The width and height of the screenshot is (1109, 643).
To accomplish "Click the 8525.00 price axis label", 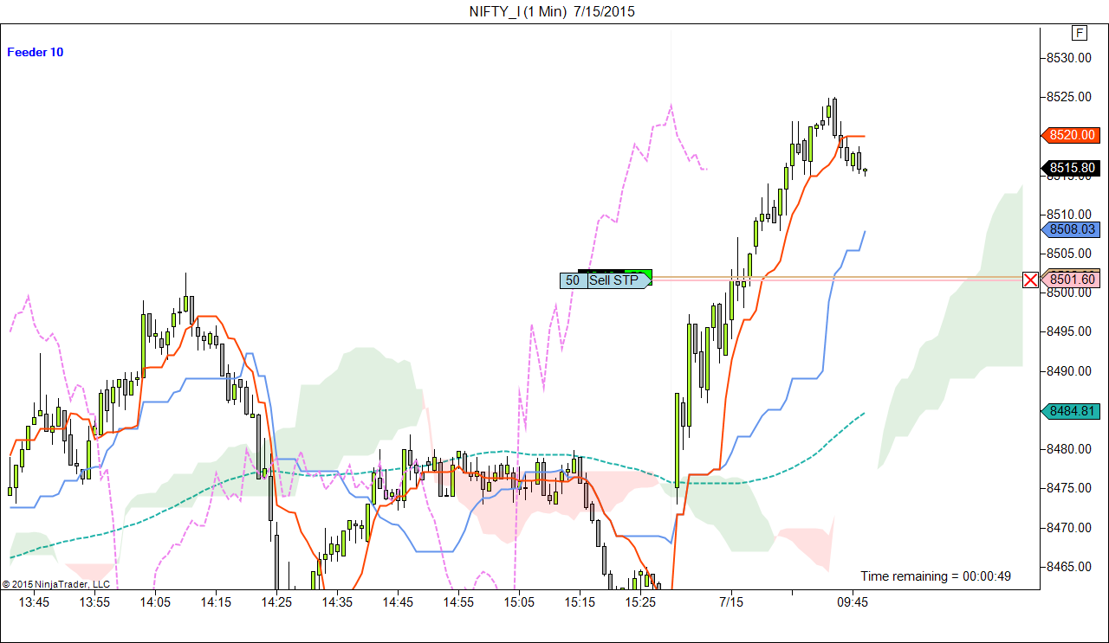I will 1067,97.
